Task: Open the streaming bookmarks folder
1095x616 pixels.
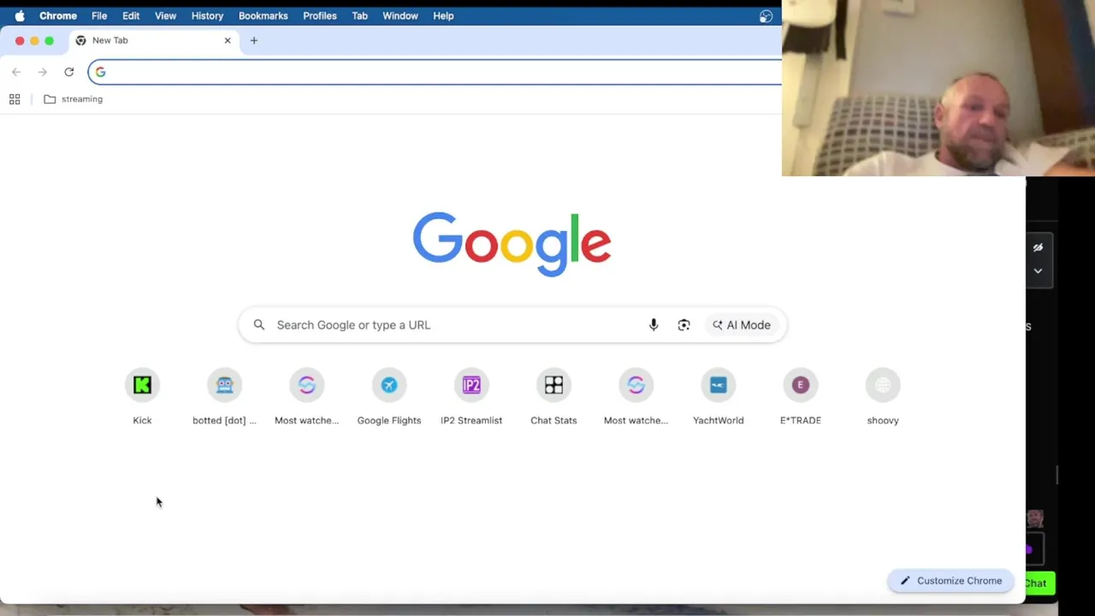Action: tap(73, 99)
